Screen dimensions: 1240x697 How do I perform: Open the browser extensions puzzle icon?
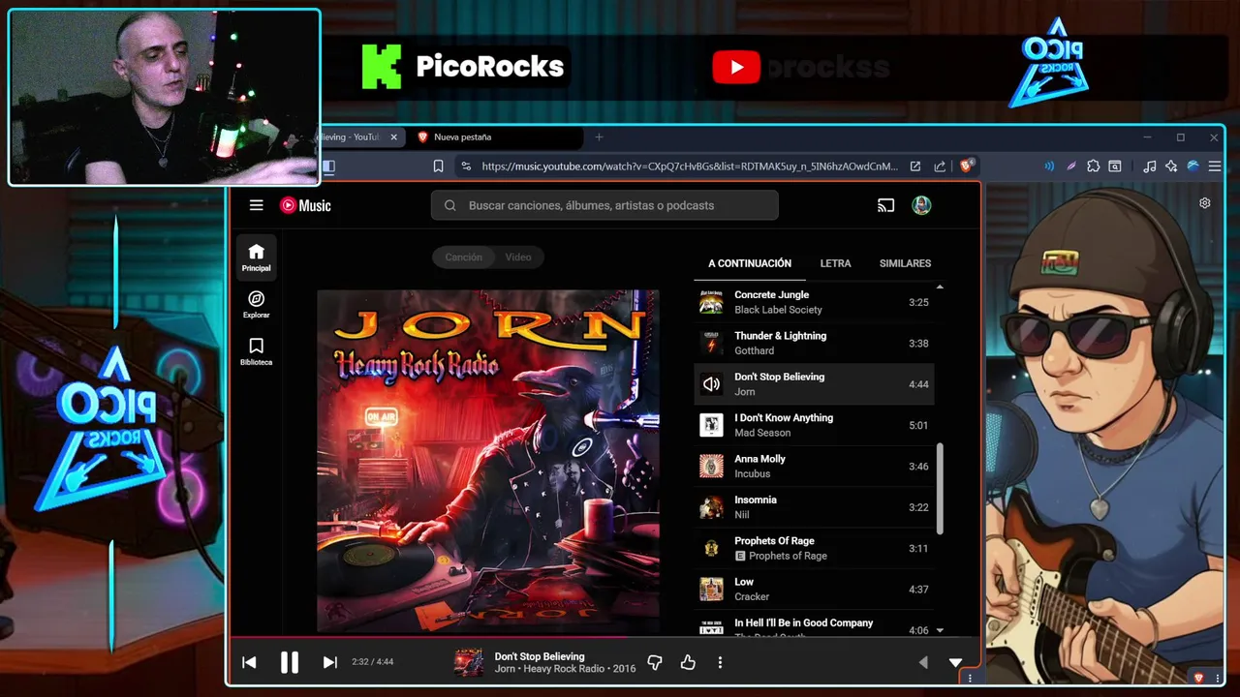tap(1093, 167)
